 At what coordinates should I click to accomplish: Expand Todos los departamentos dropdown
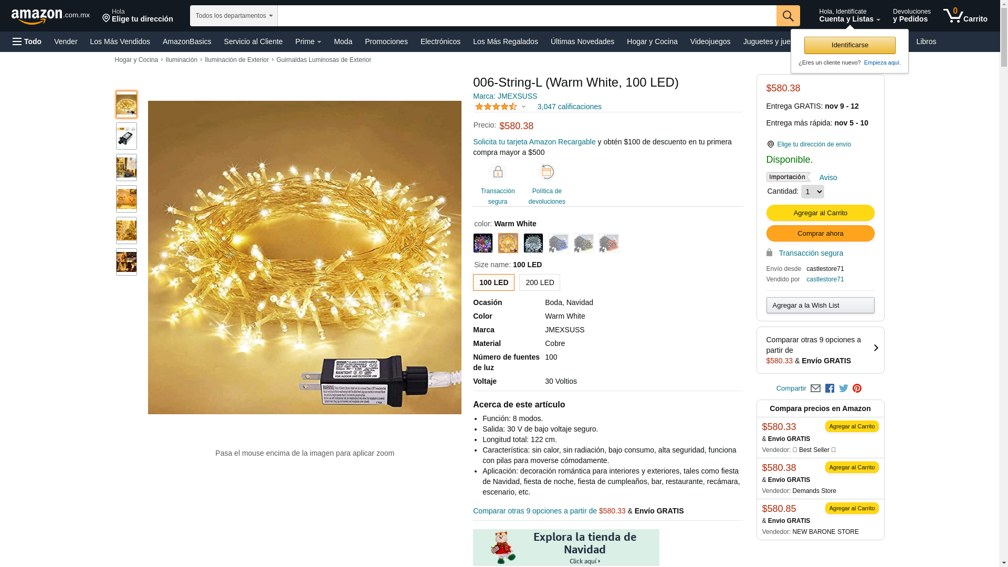pos(234,16)
